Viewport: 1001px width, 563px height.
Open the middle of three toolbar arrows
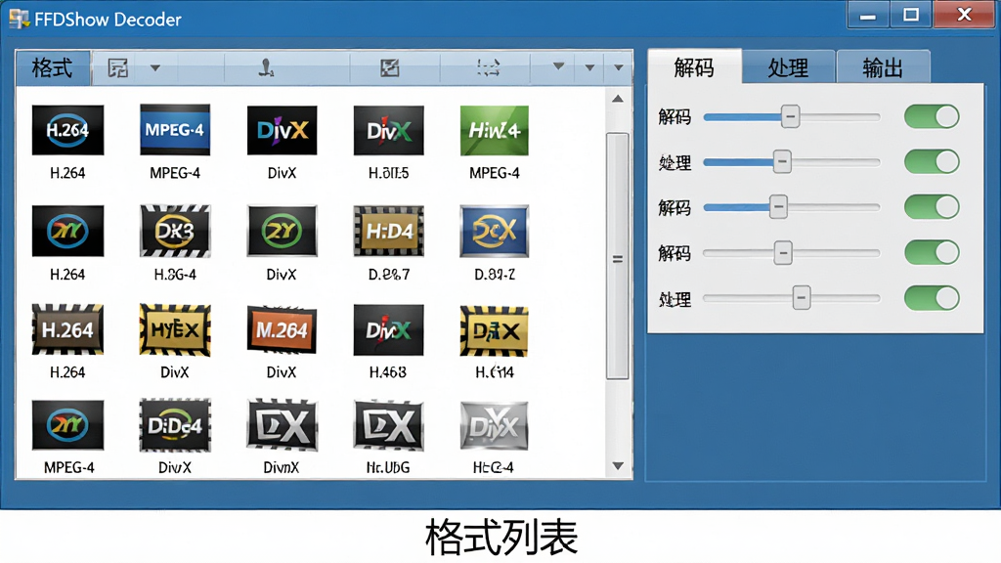click(x=589, y=67)
